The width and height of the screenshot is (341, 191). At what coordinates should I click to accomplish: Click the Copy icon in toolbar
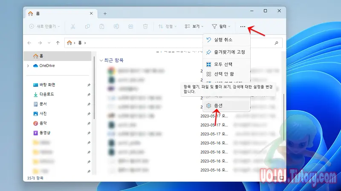pyautogui.click(x=87, y=26)
